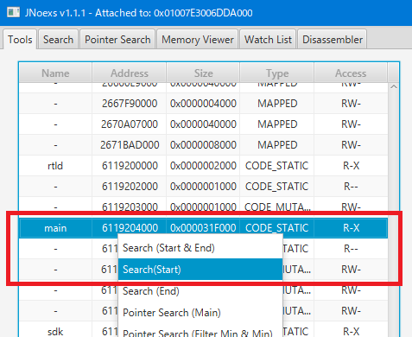Select the main row name cell
This screenshot has width=412, height=337.
[55, 228]
